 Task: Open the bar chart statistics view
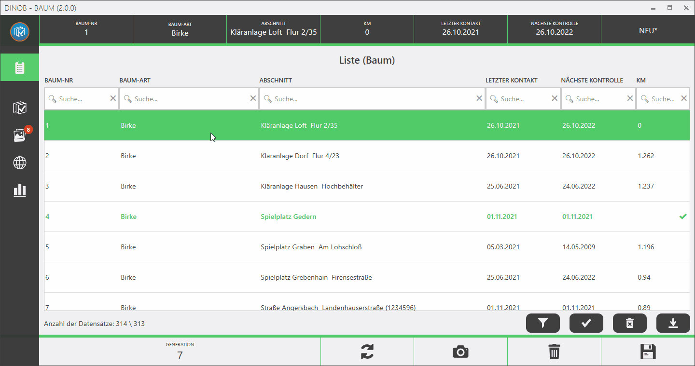[19, 190]
